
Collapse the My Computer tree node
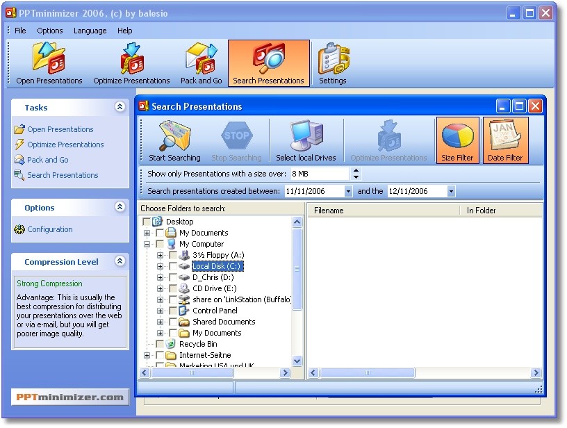tap(147, 244)
